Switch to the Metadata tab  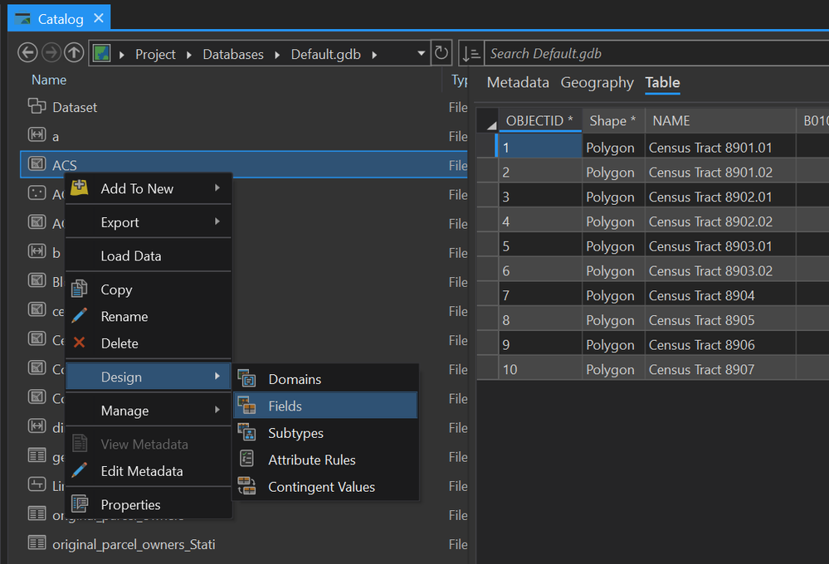coord(518,82)
